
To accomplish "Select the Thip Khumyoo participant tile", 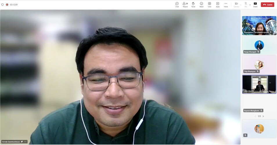I will 259,65.
